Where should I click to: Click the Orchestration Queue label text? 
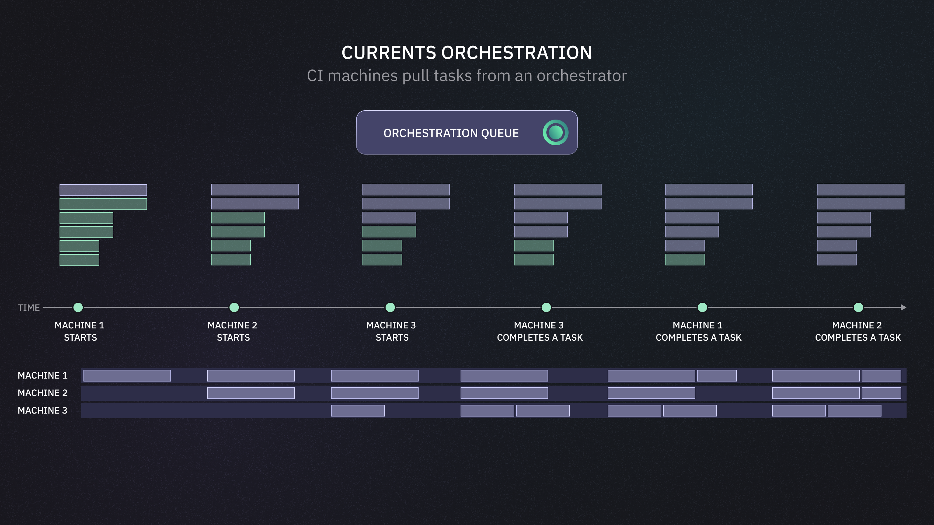click(451, 133)
